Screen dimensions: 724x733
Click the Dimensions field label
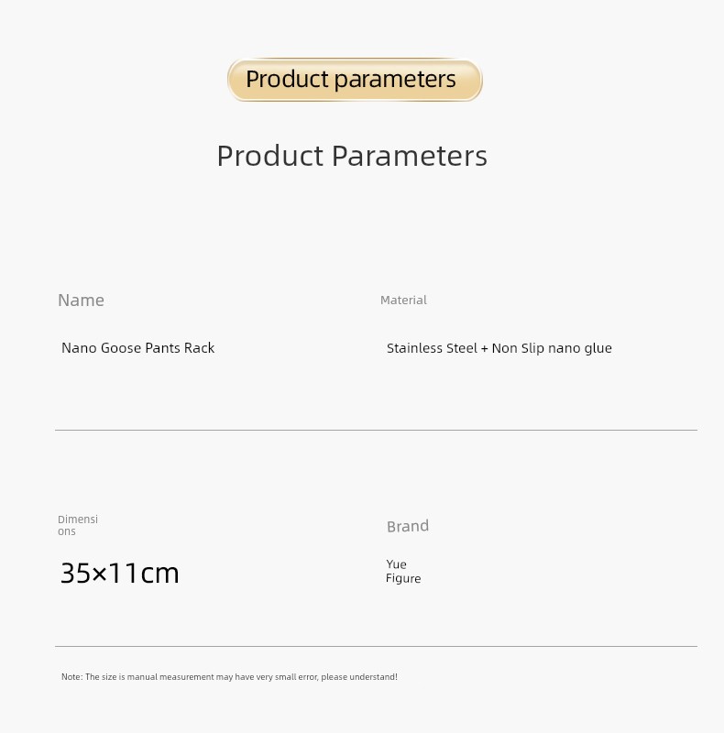[x=77, y=525]
